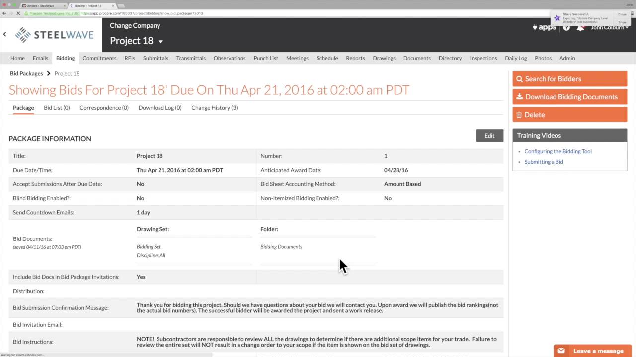Open the Submittals tool
Viewport: 636px width, 357px height.
(x=156, y=58)
